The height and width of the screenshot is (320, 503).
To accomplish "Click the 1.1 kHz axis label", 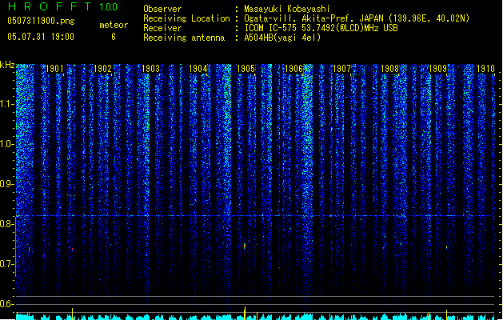I will tap(7, 104).
